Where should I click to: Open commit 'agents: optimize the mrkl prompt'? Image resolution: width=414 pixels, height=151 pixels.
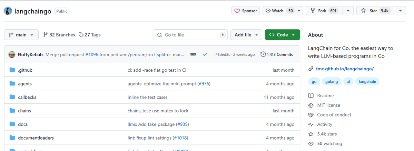tap(162, 83)
